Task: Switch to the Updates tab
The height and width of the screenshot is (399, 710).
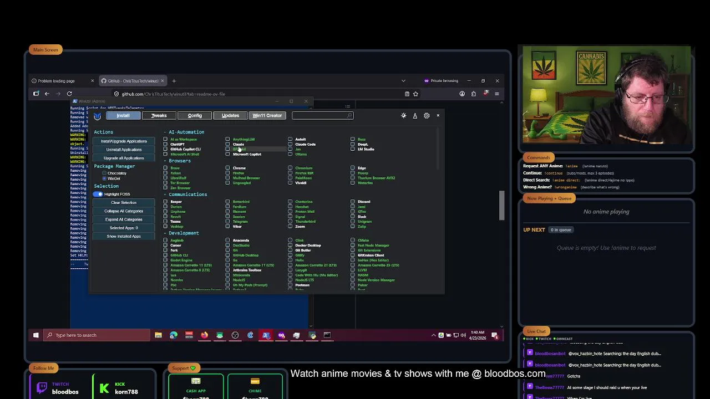Action: (x=231, y=115)
